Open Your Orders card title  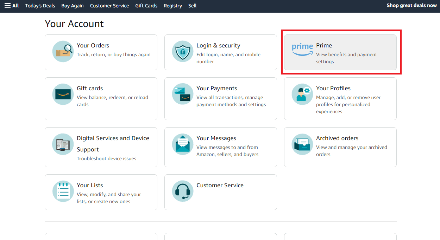pos(93,45)
